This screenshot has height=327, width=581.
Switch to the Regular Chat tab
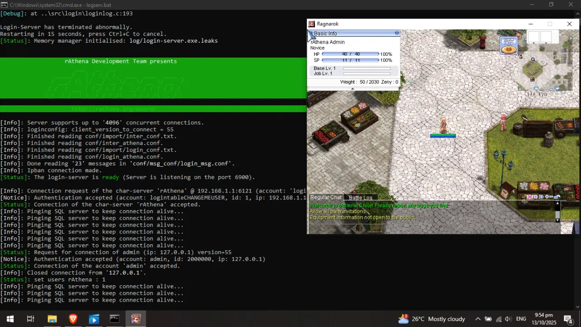pyautogui.click(x=325, y=197)
